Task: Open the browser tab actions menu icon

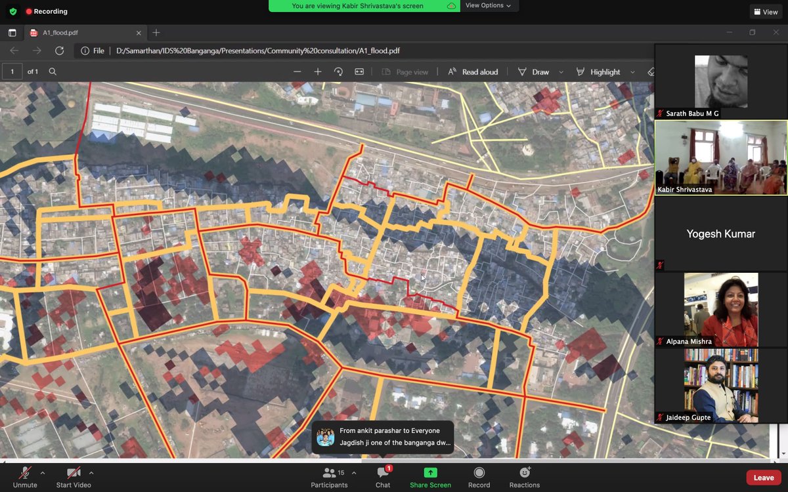Action: 12,32
